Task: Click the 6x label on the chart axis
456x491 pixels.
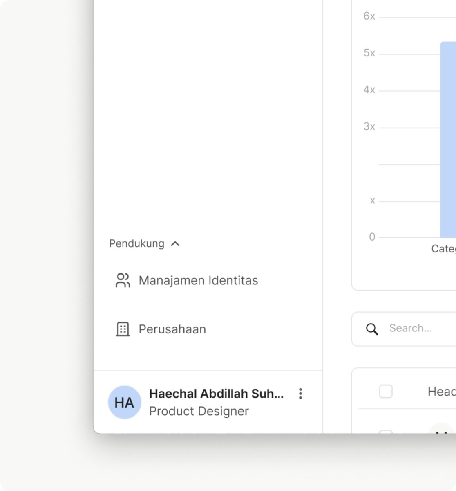Action: click(369, 16)
